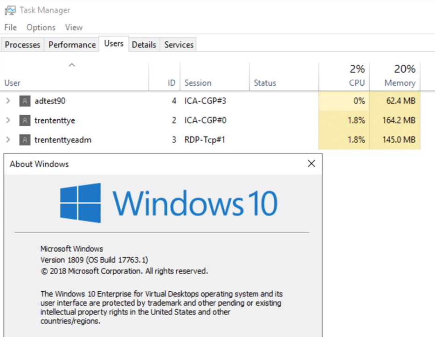Click the adtest90 user avatar icon
The image size is (435, 337).
[x=25, y=101]
